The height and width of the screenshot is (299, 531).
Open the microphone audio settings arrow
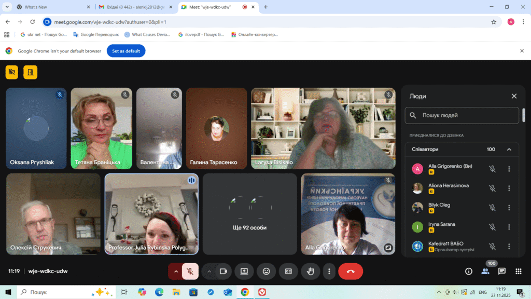176,271
